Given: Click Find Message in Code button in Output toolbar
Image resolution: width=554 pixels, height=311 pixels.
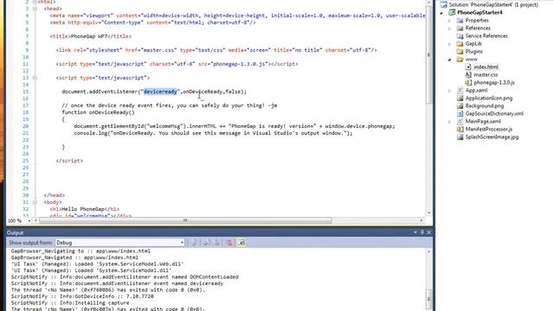Looking at the screenshot, I should coord(194,243).
